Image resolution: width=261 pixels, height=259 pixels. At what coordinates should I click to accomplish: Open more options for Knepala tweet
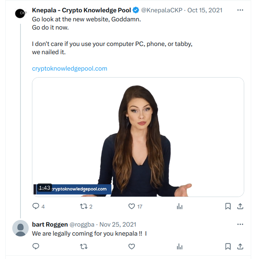(x=240, y=10)
